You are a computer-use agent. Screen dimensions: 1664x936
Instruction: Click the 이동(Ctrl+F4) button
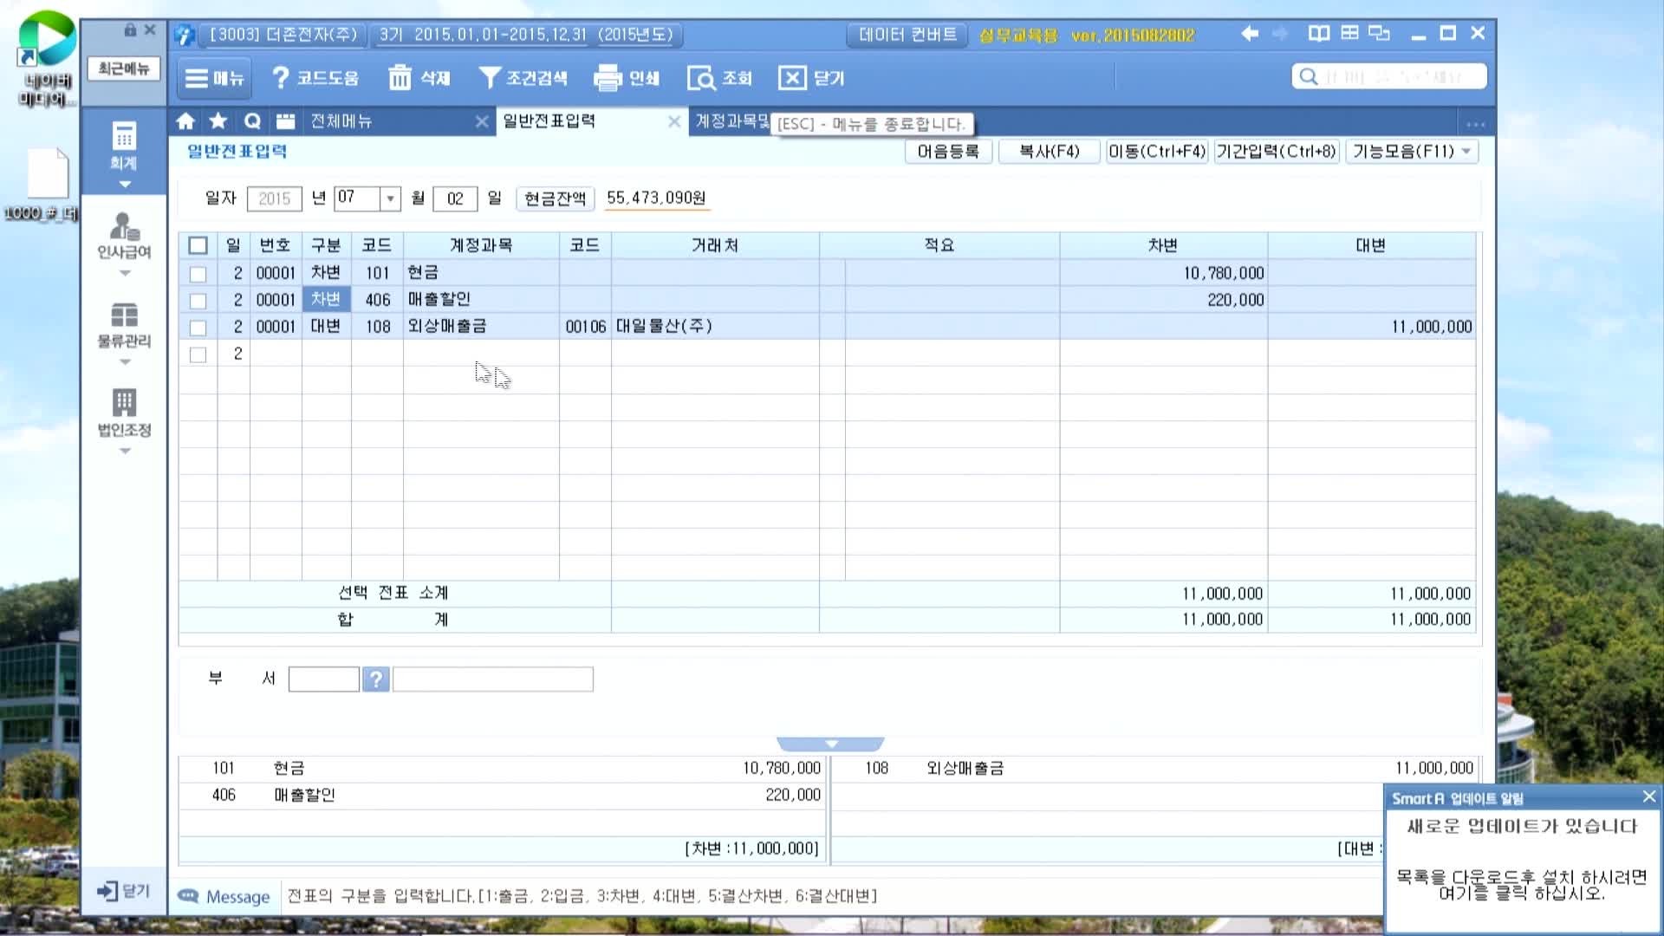pos(1157,152)
